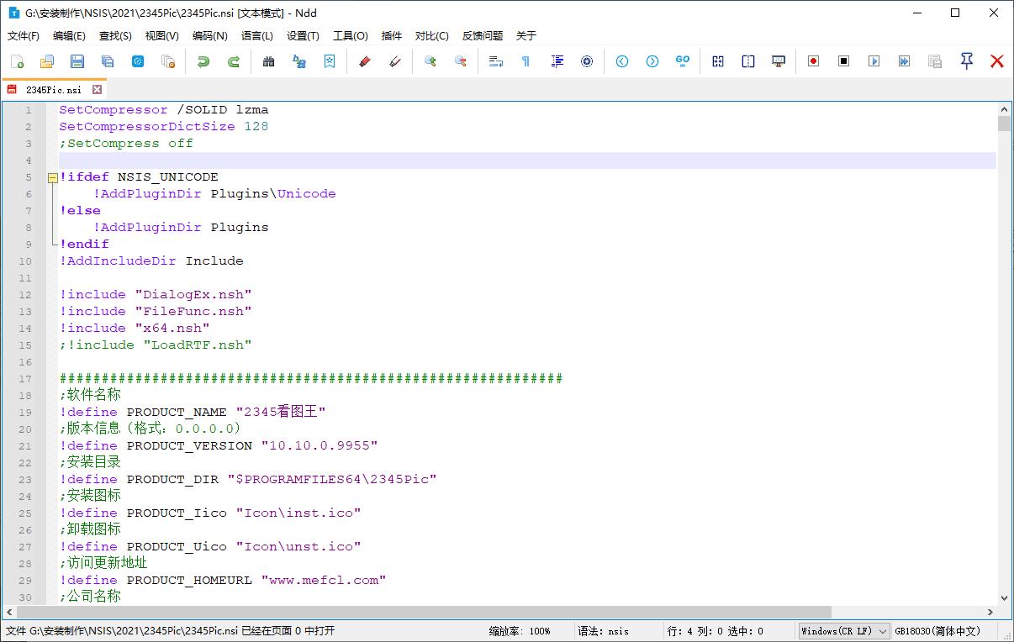Click the pin window on top icon
1014x642 pixels.
coord(967,61)
